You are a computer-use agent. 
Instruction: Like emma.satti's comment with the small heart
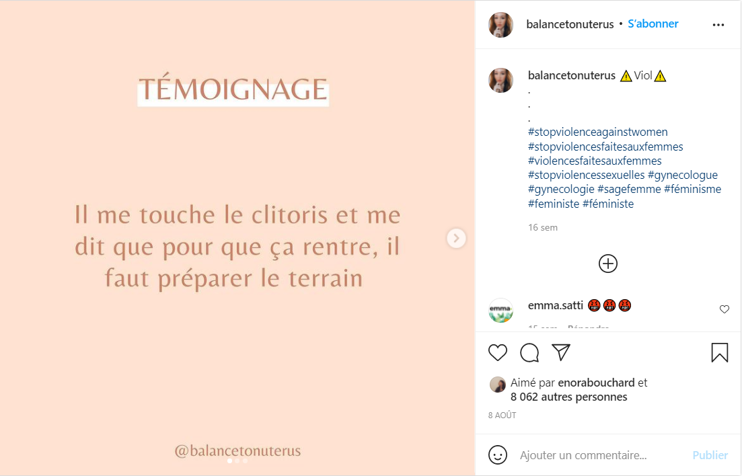tap(724, 309)
